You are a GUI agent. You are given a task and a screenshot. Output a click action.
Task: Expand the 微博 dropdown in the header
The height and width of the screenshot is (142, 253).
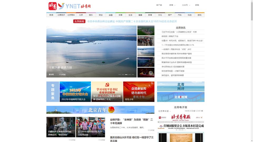pyautogui.click(x=172, y=5)
